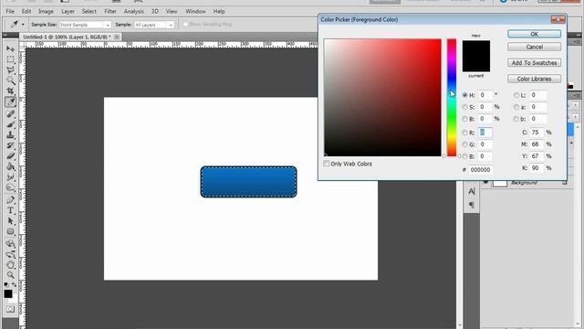
Task: Toggle Quick Mask mode icon
Action: pos(10,309)
